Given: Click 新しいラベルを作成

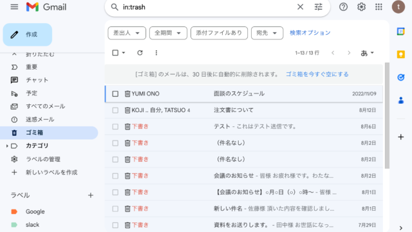Looking at the screenshot, I should tap(51, 172).
